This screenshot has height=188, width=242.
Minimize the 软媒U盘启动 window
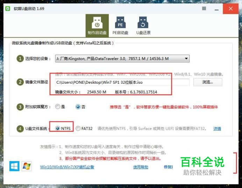216,9
